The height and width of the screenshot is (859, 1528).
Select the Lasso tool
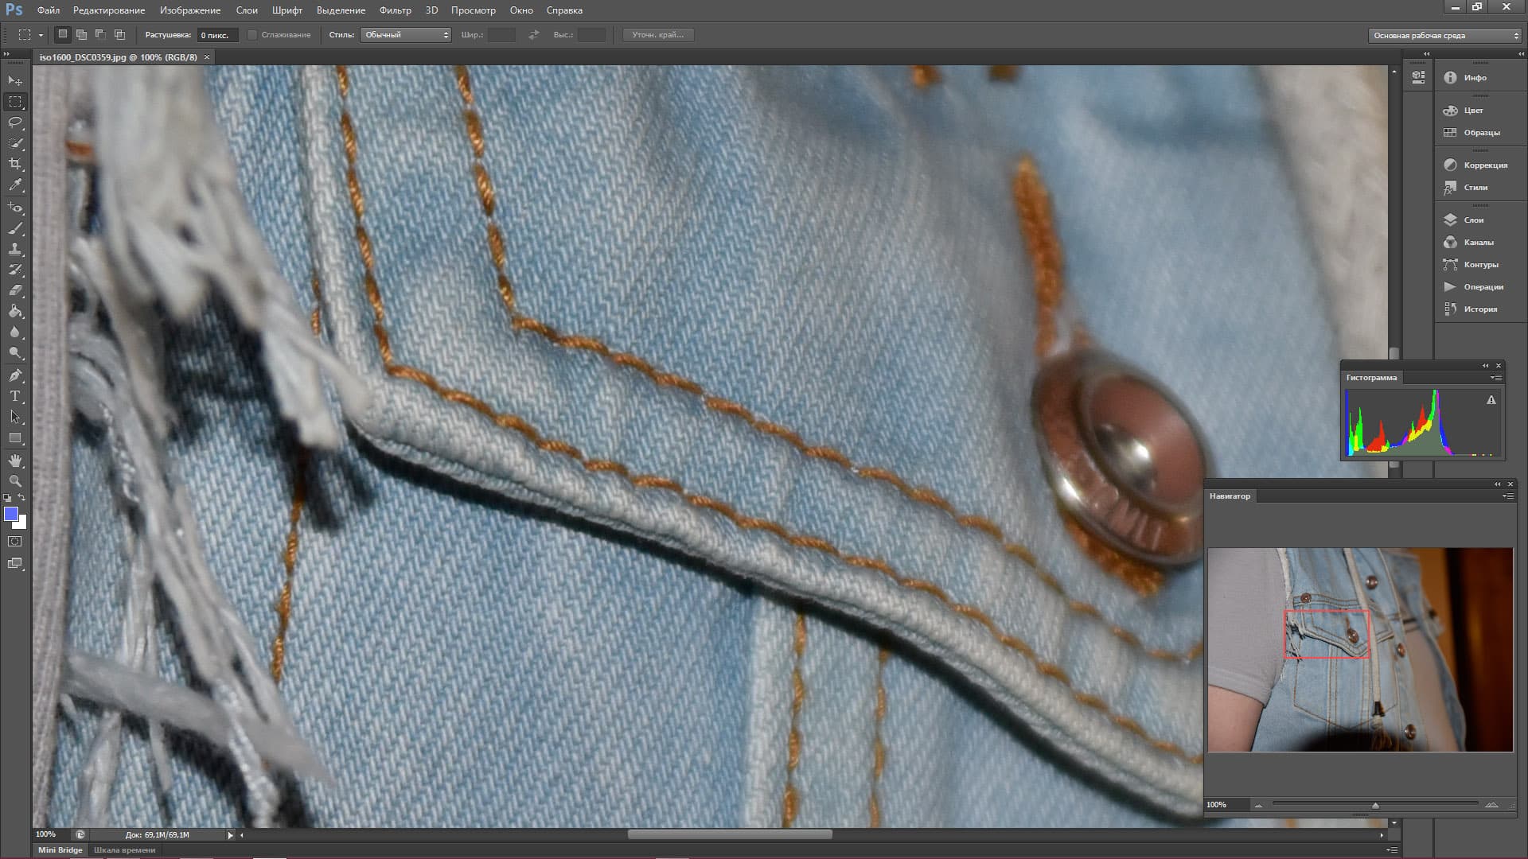click(15, 122)
